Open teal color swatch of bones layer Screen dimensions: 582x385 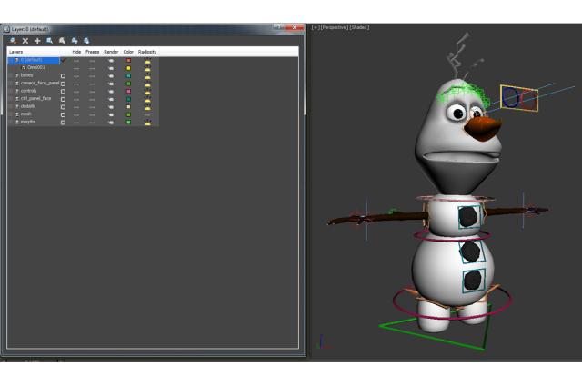128,76
